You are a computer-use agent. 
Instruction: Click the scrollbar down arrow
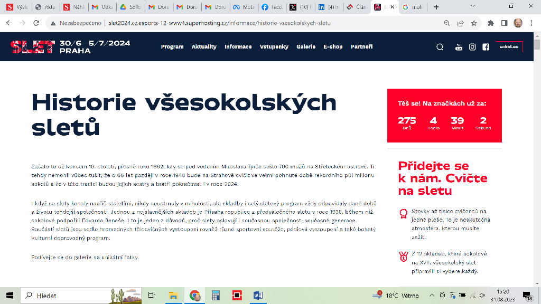537,283
